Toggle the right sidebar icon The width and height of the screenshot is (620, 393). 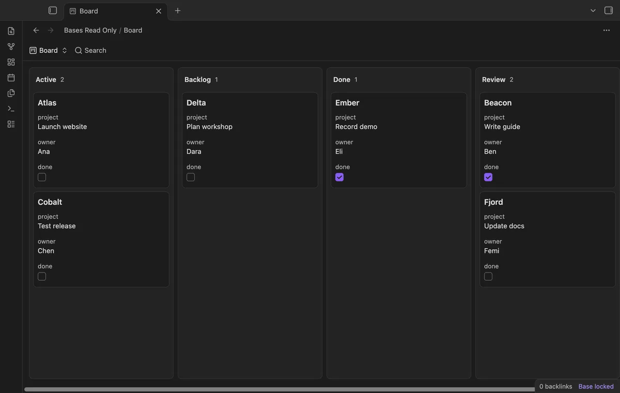pyautogui.click(x=609, y=10)
